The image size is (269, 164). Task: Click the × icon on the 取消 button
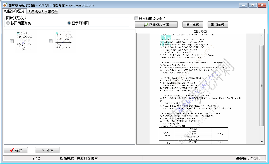(43, 150)
